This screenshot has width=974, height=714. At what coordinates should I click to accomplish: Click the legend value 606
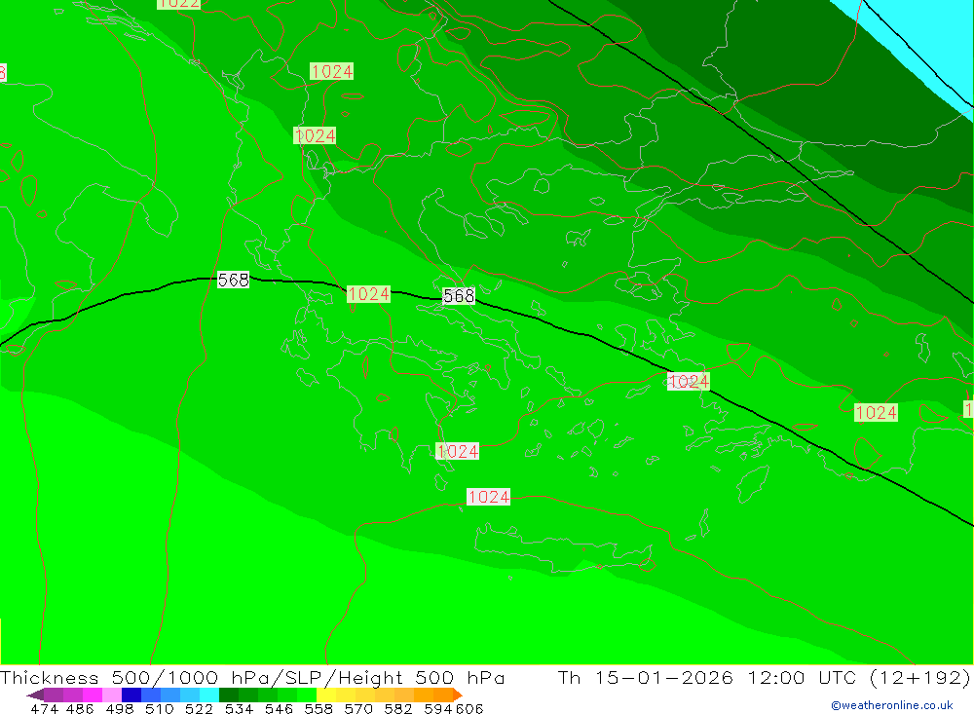468,708
